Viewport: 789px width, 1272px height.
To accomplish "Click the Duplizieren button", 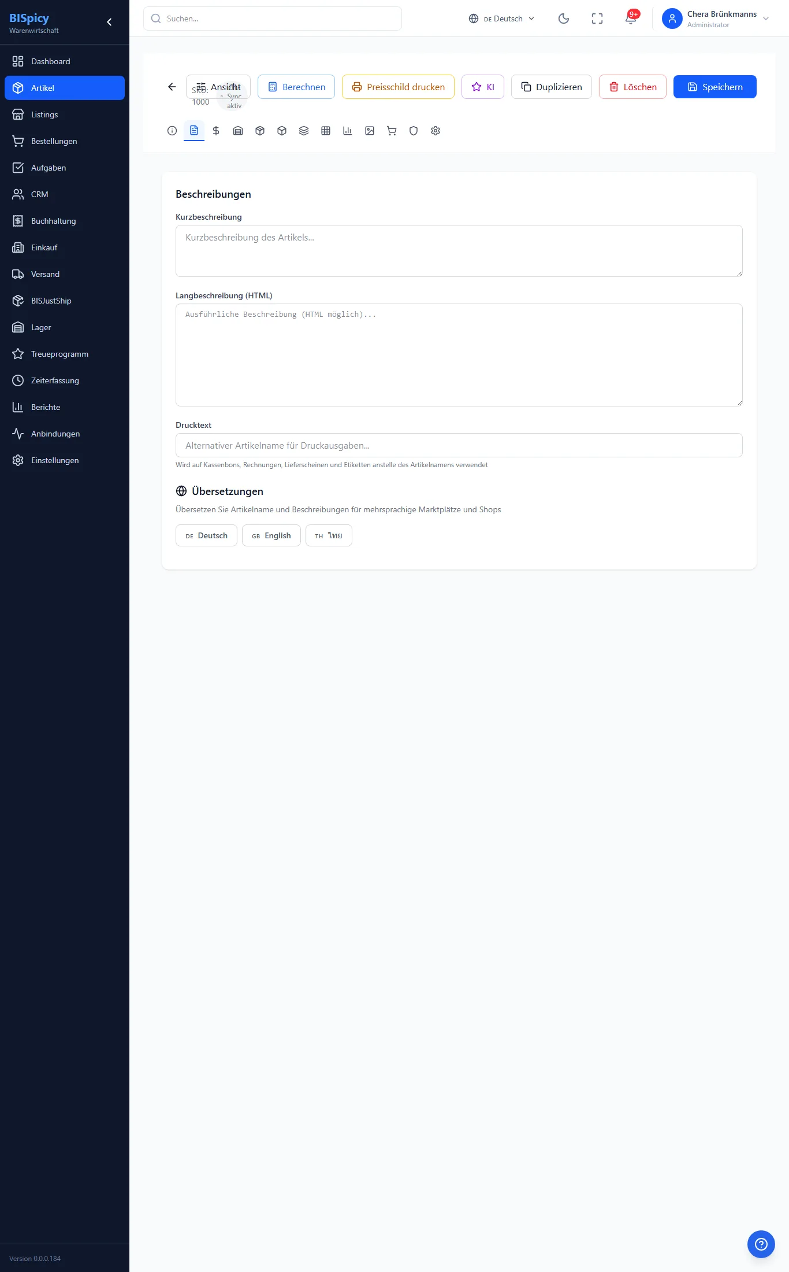I will point(552,87).
